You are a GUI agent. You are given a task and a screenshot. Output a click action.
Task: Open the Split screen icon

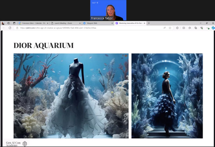point(184,28)
